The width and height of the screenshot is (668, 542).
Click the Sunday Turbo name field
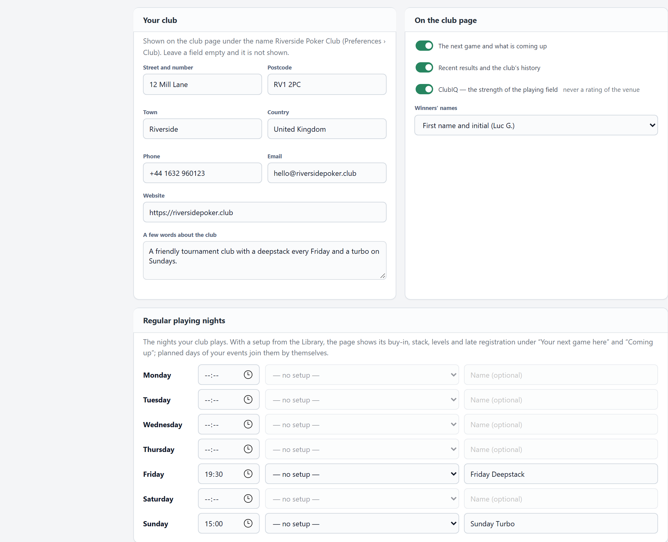point(561,524)
